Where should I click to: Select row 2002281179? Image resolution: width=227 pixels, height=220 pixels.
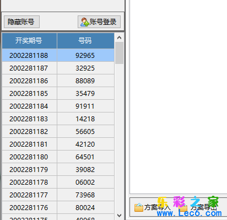[x=58, y=169]
